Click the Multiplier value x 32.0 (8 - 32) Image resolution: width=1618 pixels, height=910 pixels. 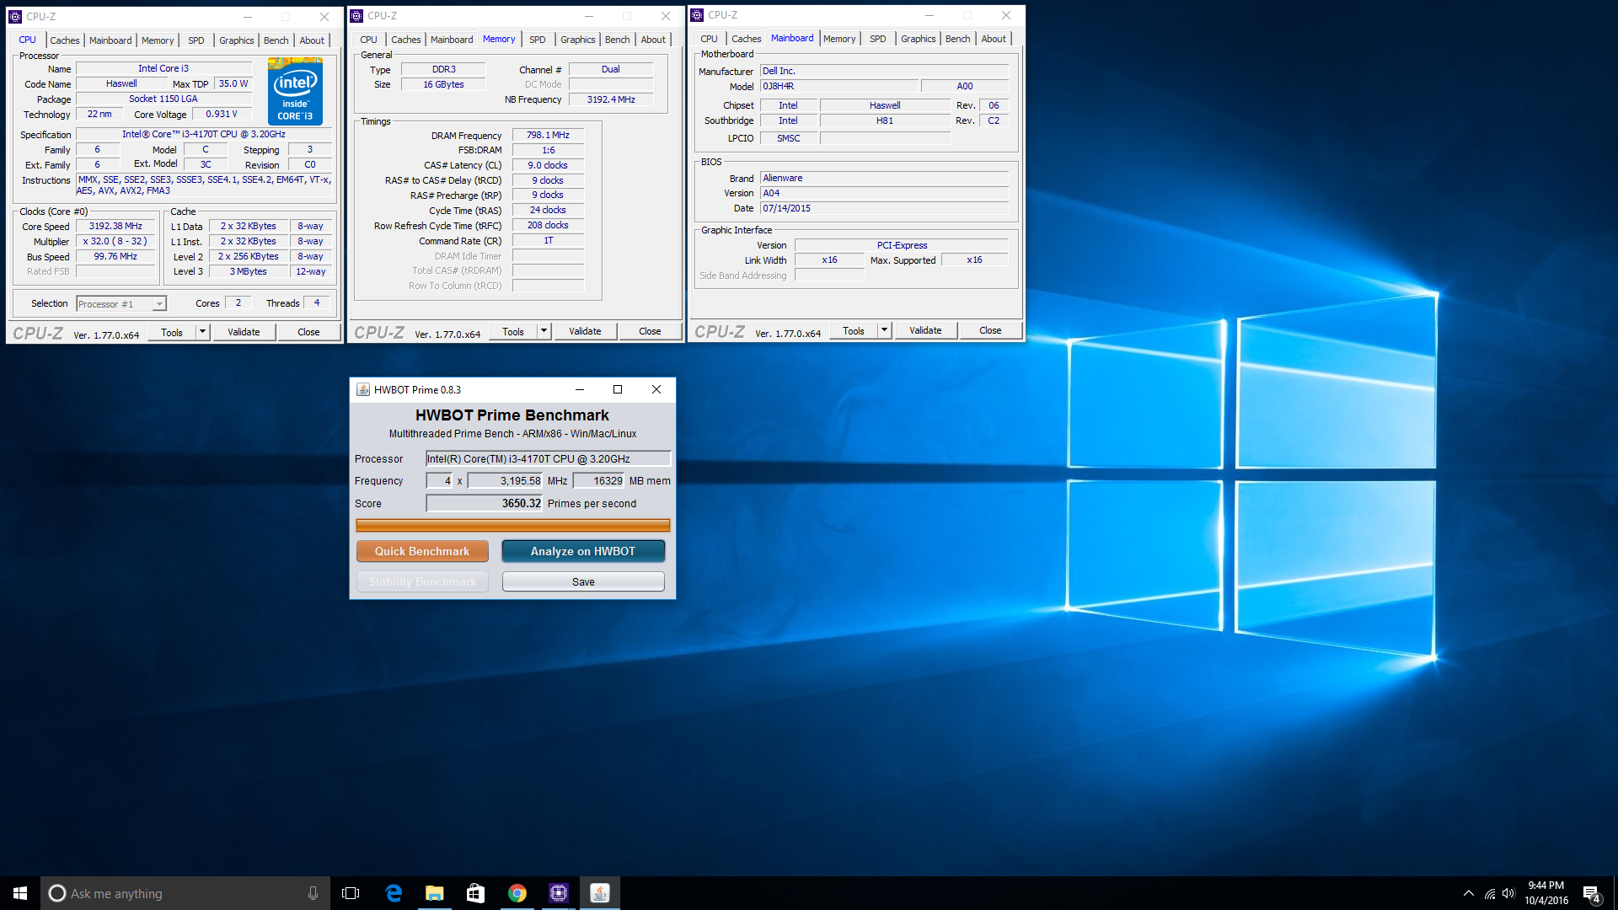click(116, 241)
